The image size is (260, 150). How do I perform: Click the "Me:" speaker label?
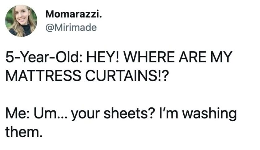pos(18,113)
